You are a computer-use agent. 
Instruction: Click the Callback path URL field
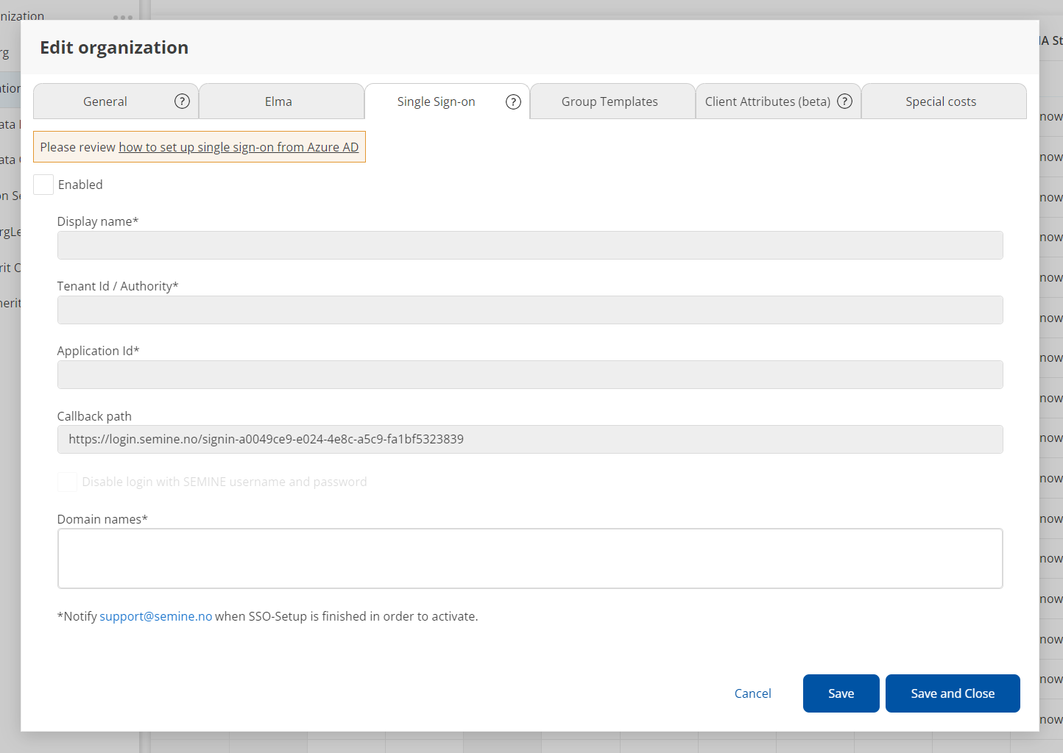(x=530, y=440)
